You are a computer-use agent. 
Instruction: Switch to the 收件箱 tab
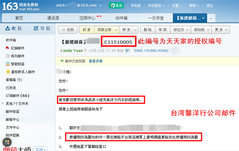[121, 18]
